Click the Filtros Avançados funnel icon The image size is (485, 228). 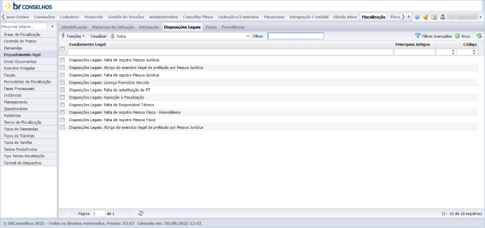(418, 36)
